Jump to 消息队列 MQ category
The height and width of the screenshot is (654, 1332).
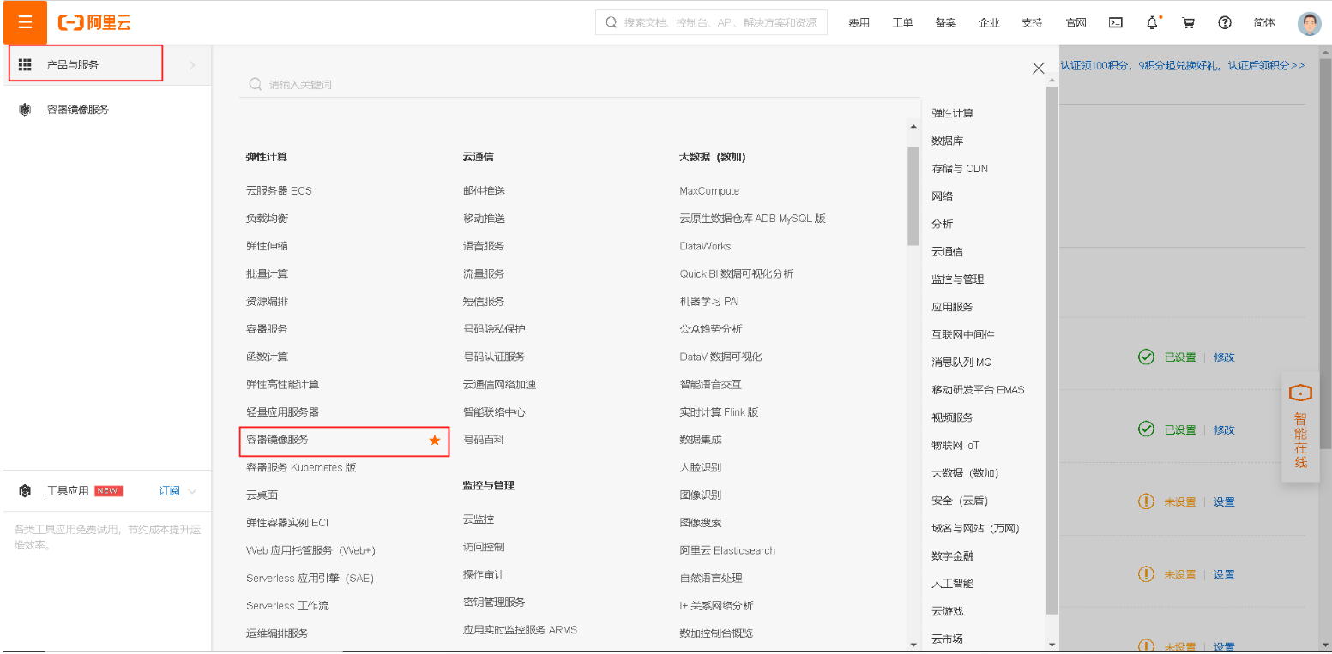[961, 363]
